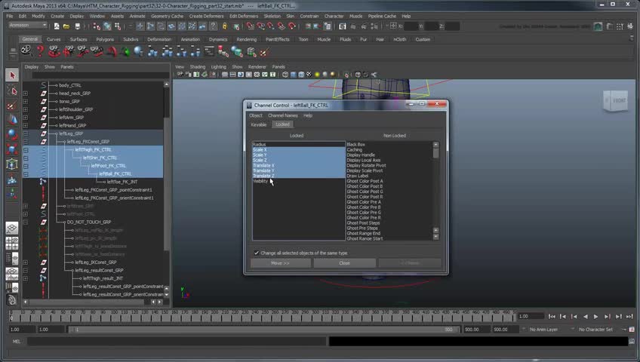
Task: Open Channel Names menu in Channel Control
Action: point(282,115)
